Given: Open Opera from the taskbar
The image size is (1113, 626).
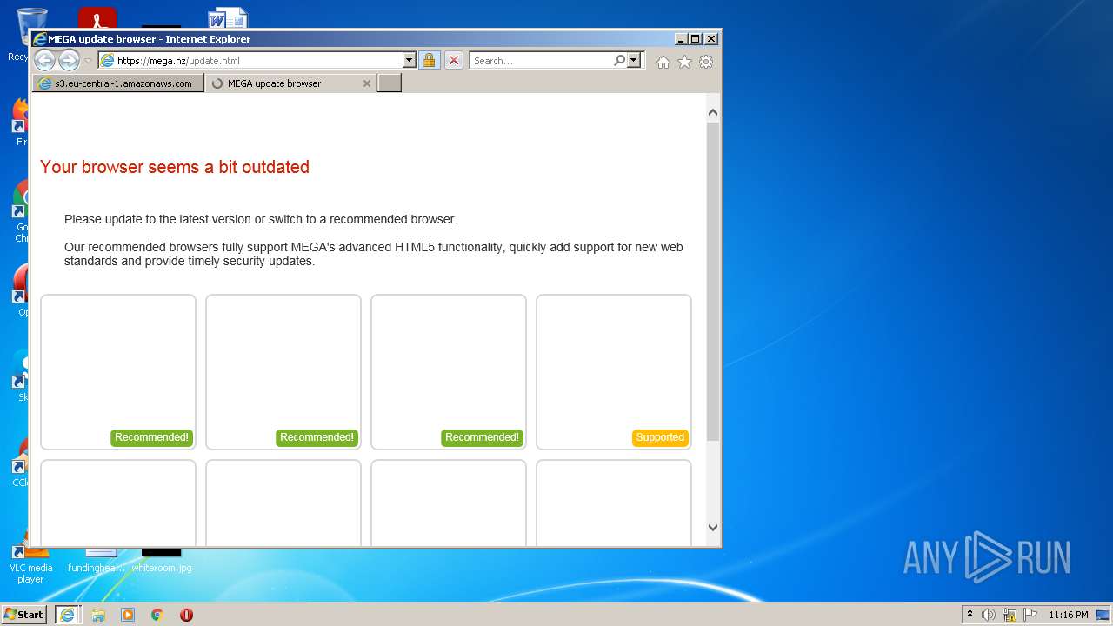Looking at the screenshot, I should [186, 615].
